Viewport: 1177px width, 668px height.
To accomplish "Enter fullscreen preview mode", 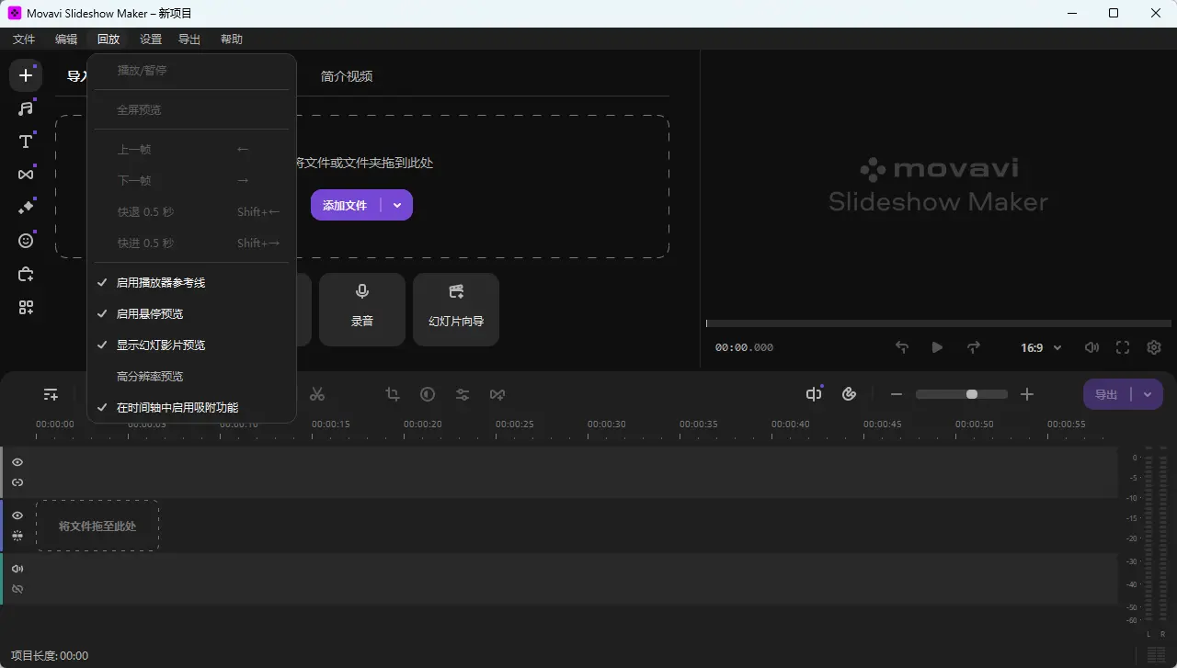I will pyautogui.click(x=1123, y=347).
